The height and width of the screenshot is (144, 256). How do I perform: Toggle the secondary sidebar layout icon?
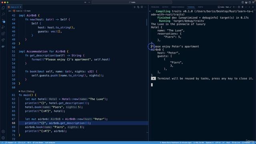tap(250, 2)
